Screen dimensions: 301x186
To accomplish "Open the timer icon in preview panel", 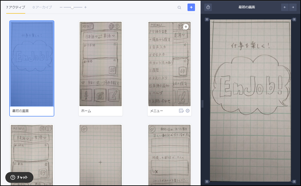I will pos(208,7).
